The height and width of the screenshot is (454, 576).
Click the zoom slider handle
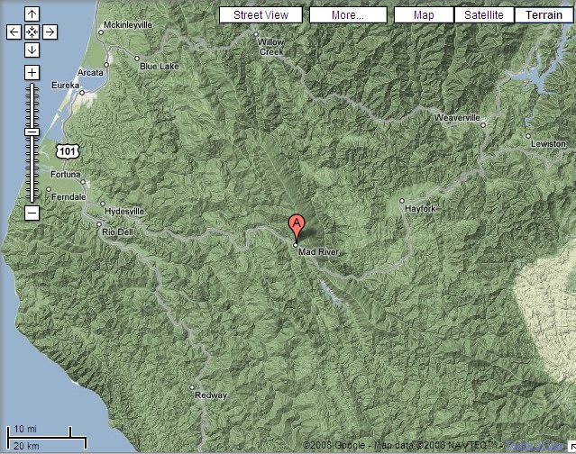(x=32, y=132)
